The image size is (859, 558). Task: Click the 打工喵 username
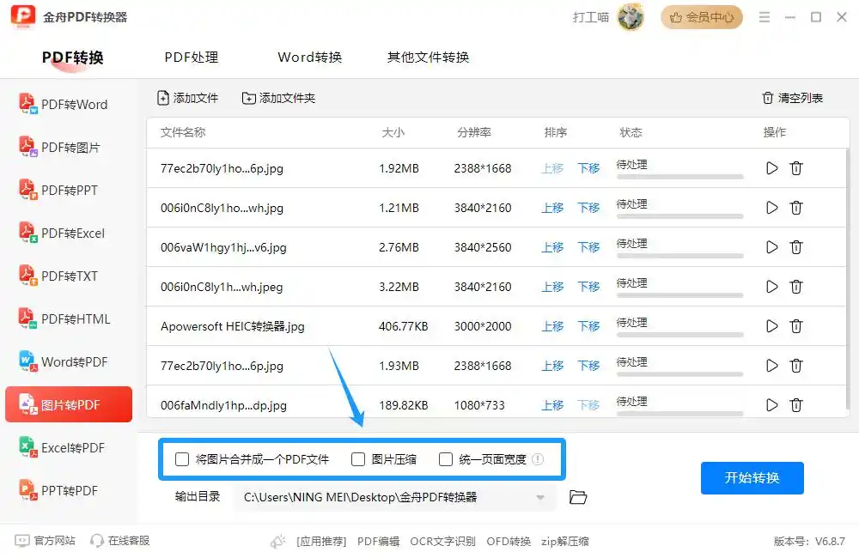tap(591, 17)
